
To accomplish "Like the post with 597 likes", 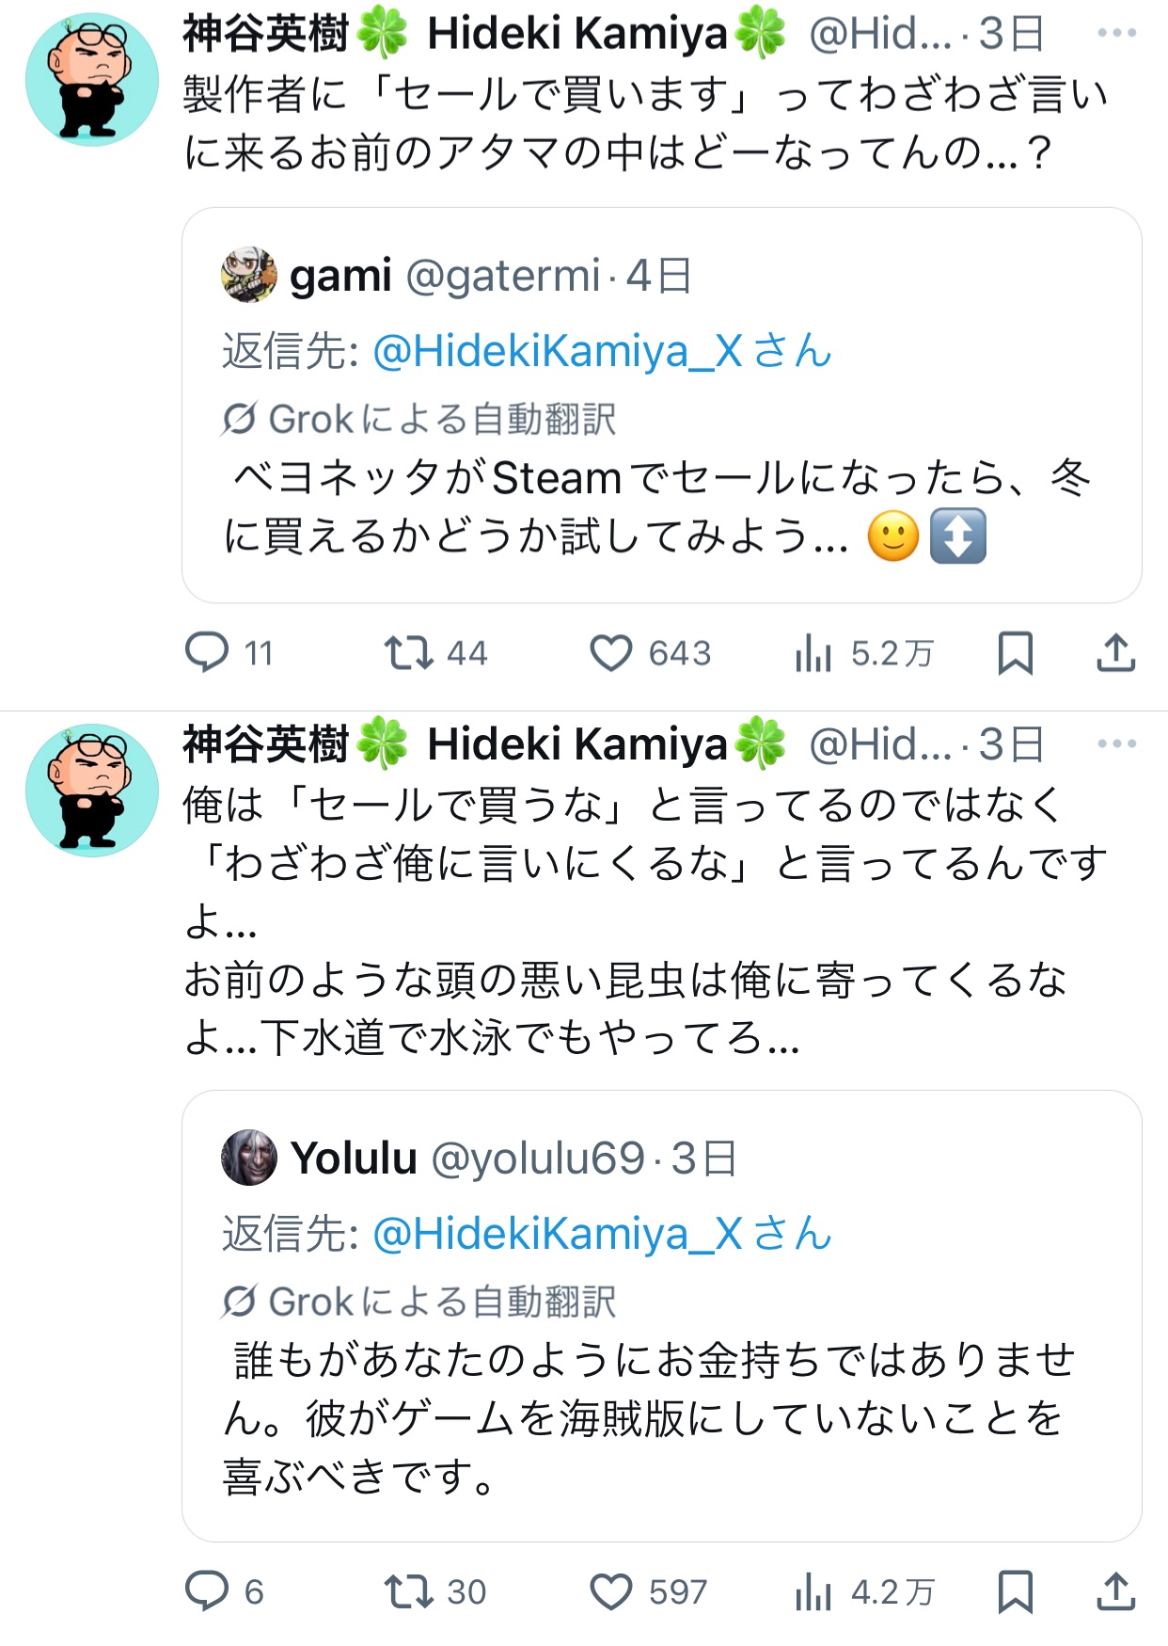I will click(610, 1590).
